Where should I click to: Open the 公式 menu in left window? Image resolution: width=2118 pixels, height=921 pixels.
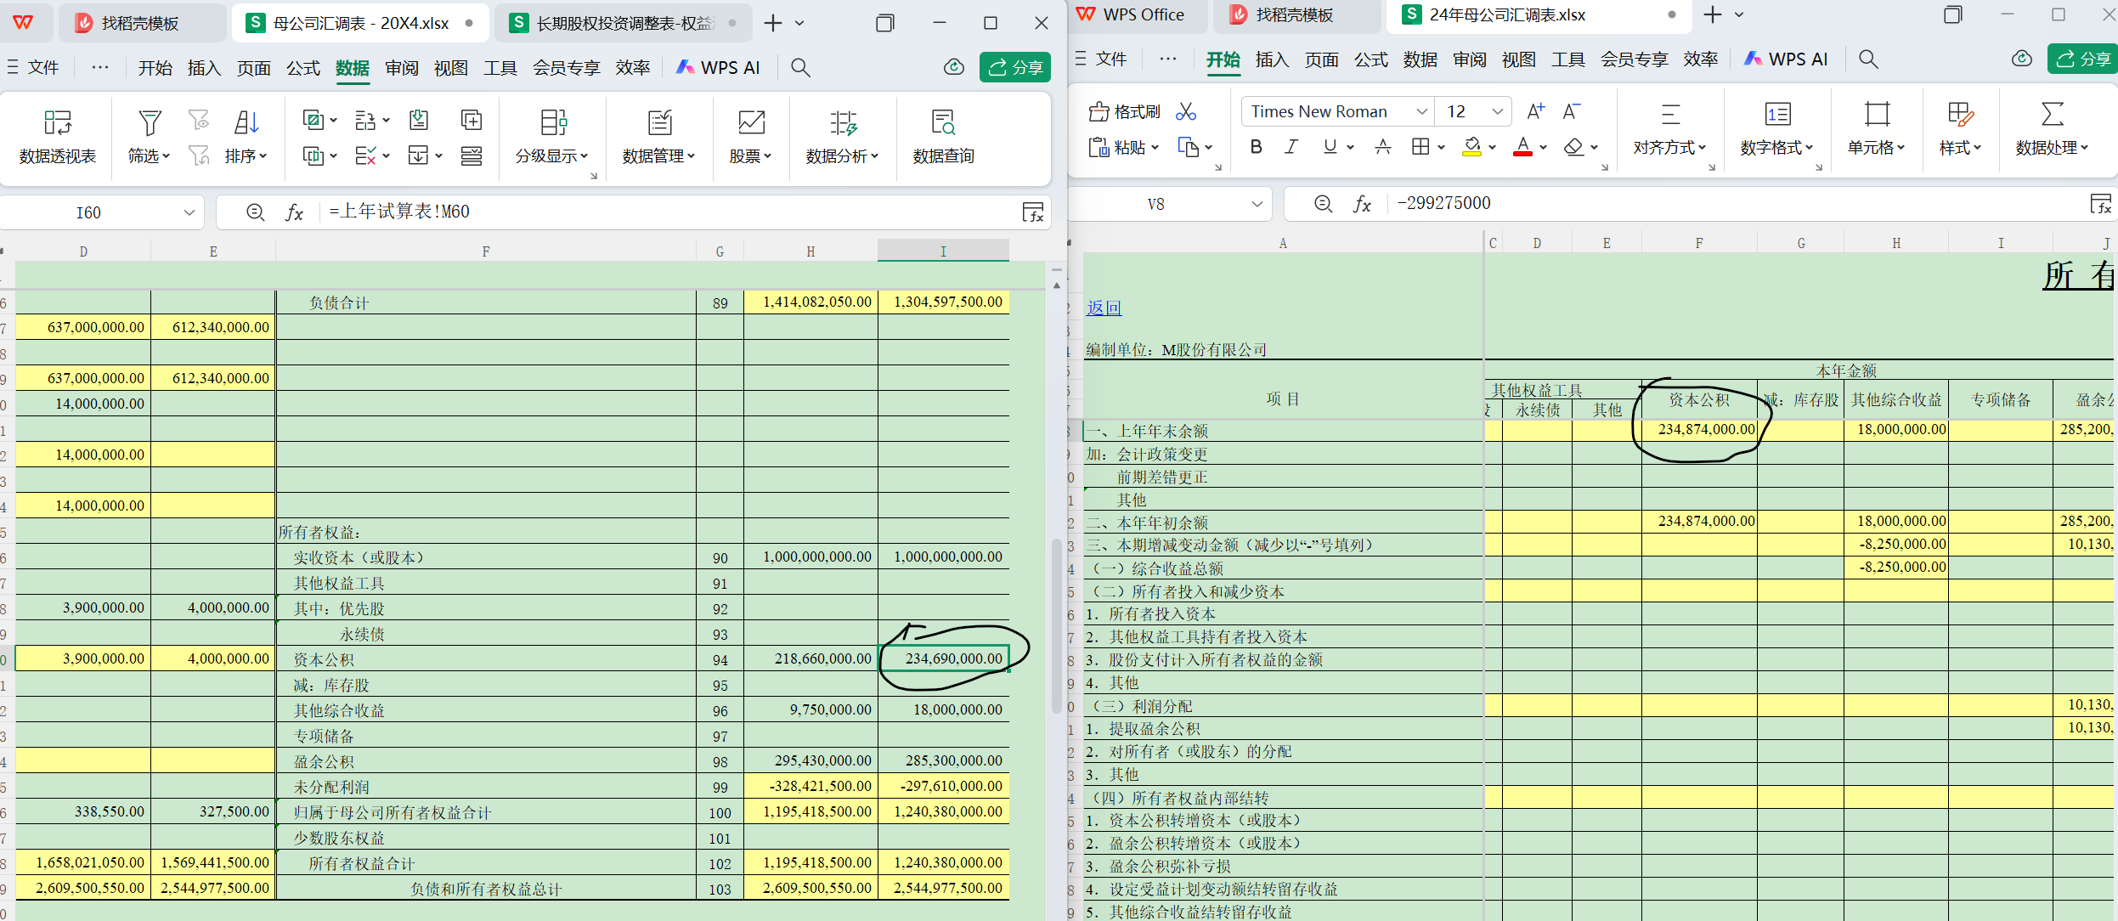(302, 68)
